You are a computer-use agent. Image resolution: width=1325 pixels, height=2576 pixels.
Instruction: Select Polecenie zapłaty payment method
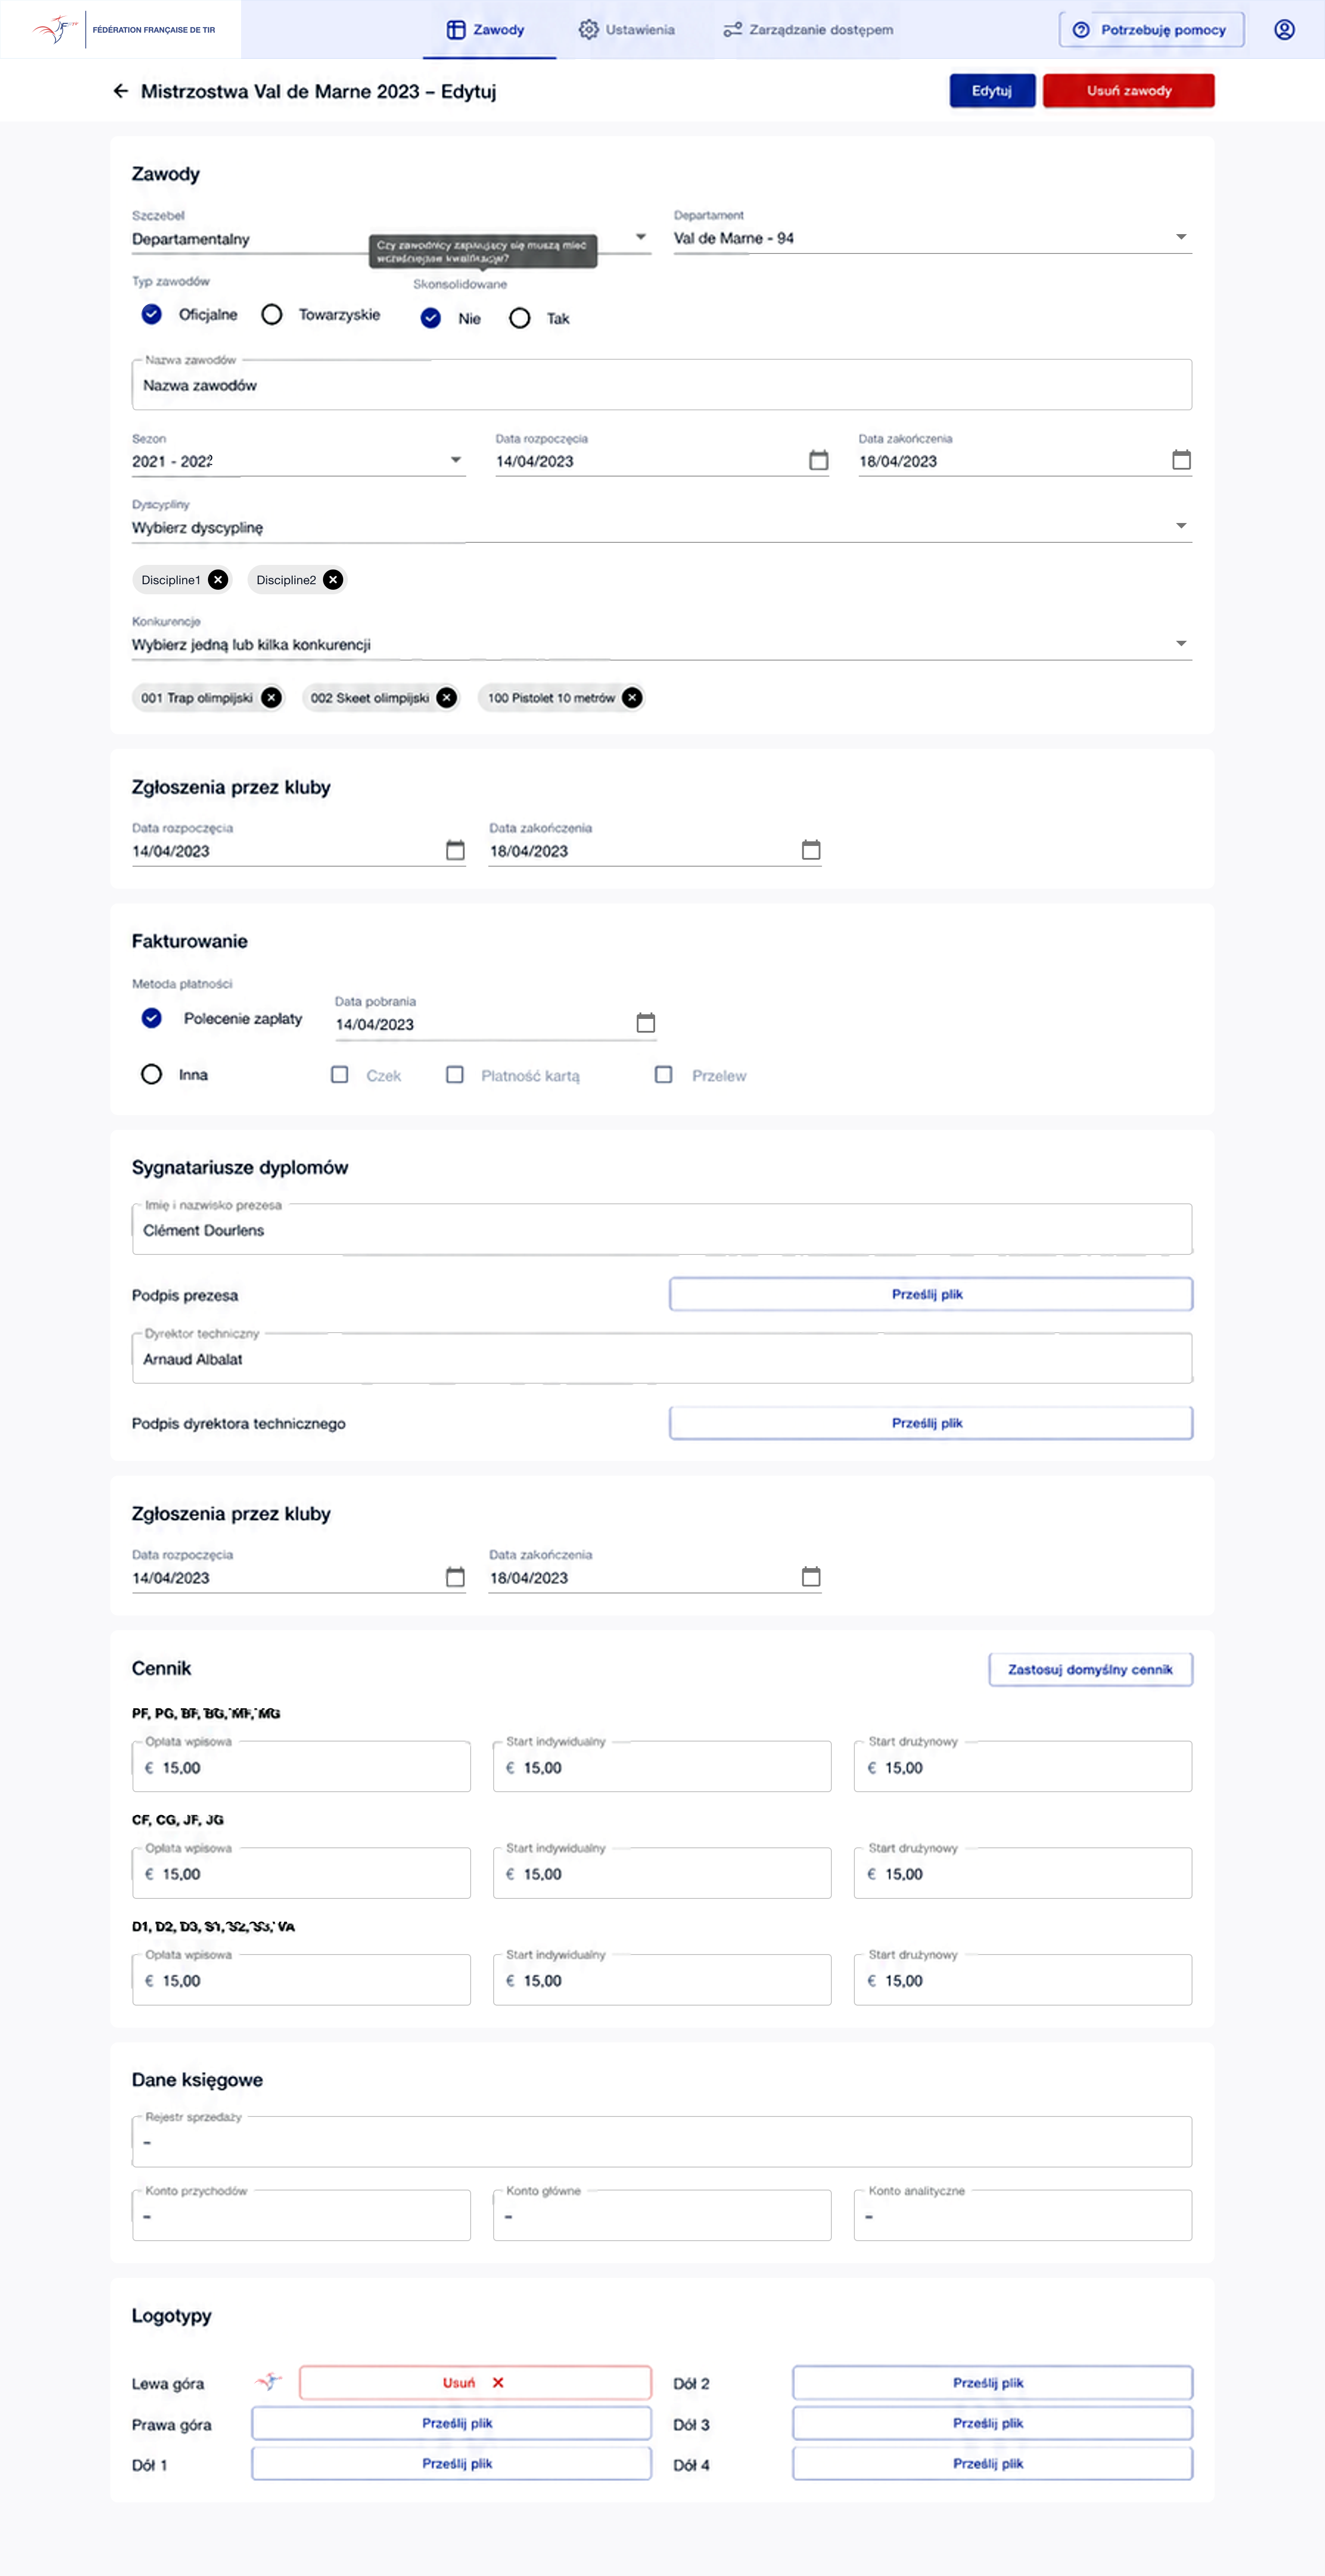pos(151,1018)
